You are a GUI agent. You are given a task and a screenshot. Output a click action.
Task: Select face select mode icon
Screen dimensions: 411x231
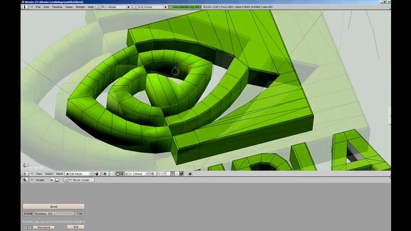tap(177, 174)
